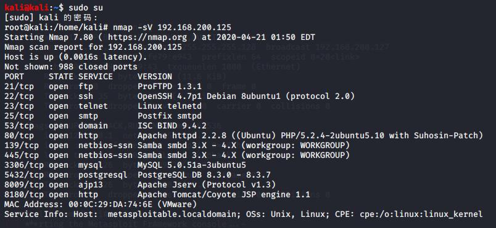496x228 pixels.
Task: Click the 5432/tcp postgresql row
Action: pos(138,175)
